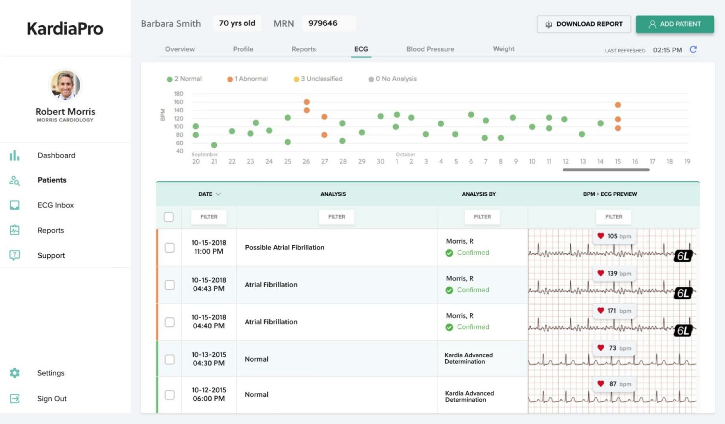
Task: Click the Confirmed checkmark for 04:43 PM row
Action: pos(449,290)
